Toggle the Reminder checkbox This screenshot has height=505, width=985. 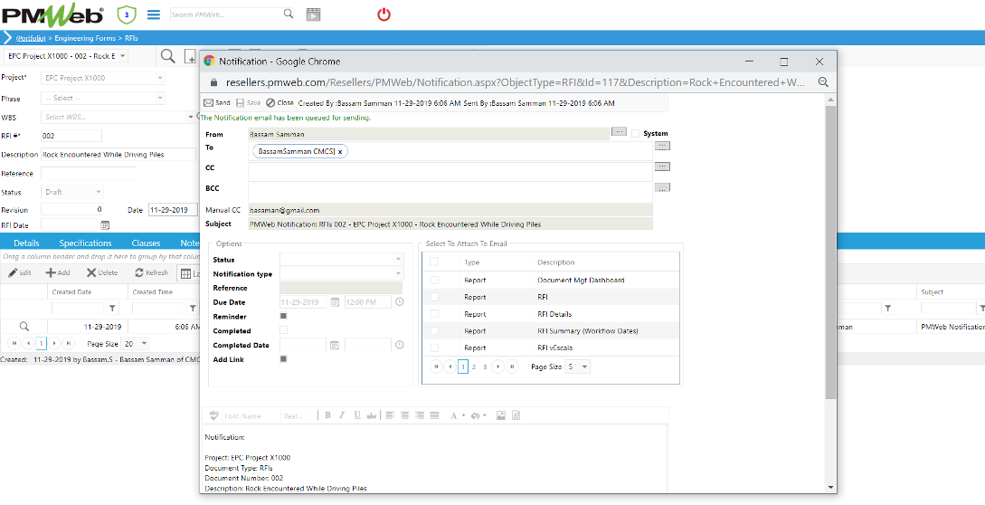[283, 317]
